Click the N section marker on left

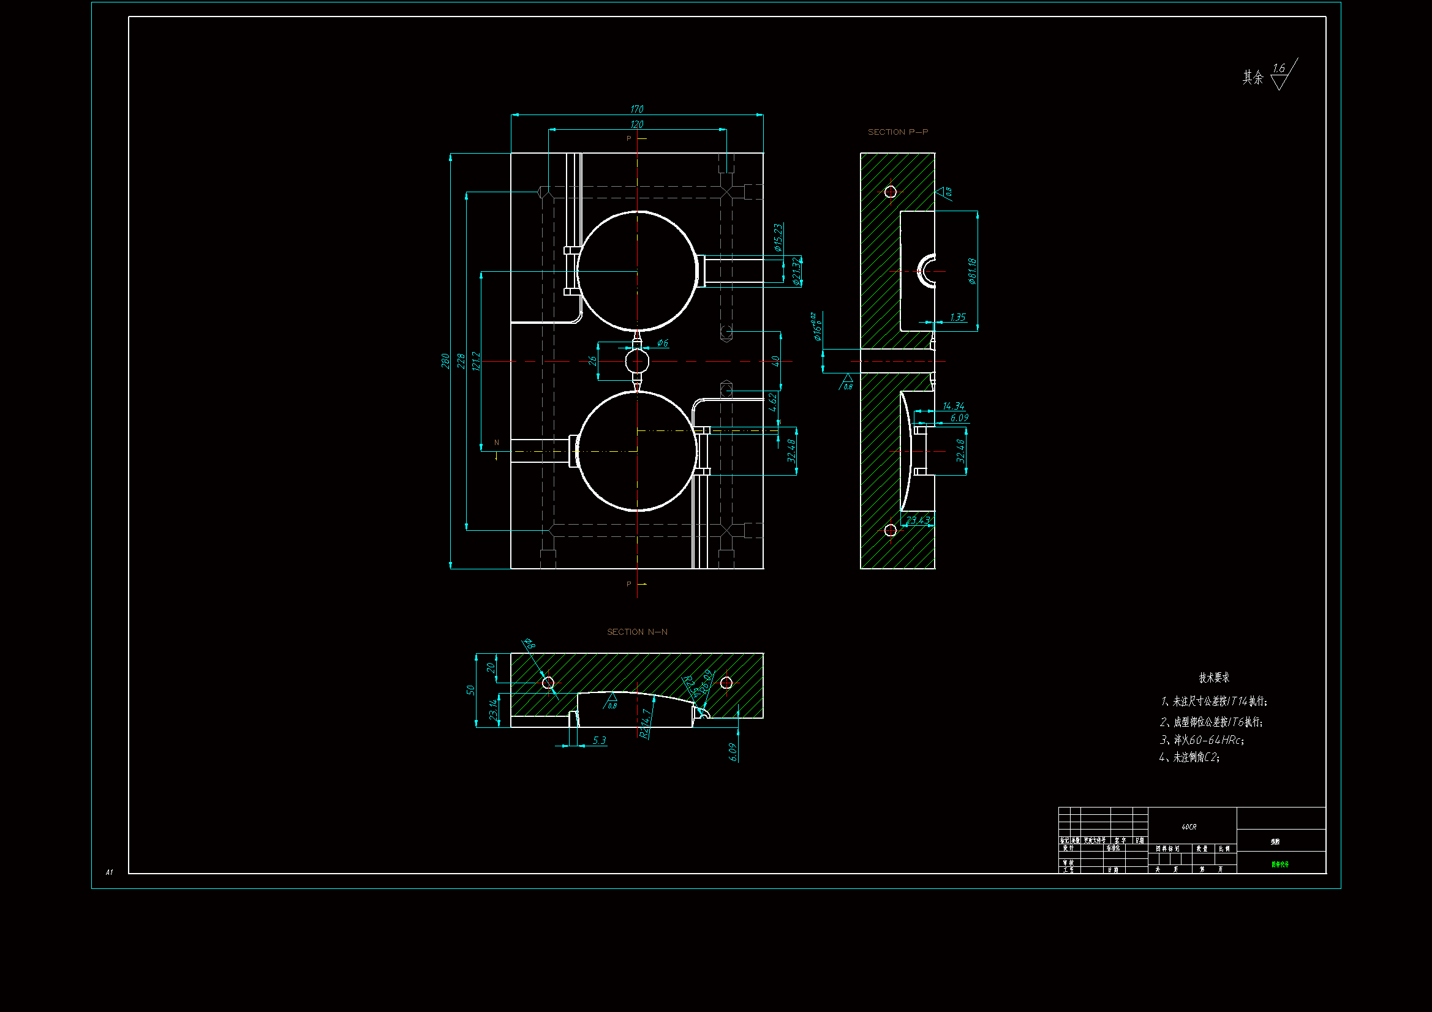tap(497, 443)
